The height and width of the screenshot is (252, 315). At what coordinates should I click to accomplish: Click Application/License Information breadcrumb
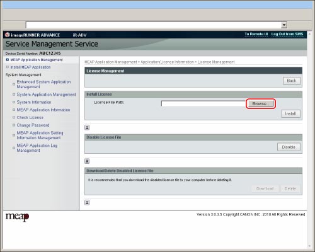pyautogui.click(x=167, y=62)
